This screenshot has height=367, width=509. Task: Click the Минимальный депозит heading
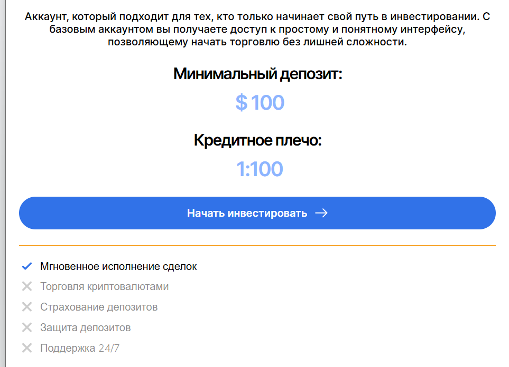(257, 74)
